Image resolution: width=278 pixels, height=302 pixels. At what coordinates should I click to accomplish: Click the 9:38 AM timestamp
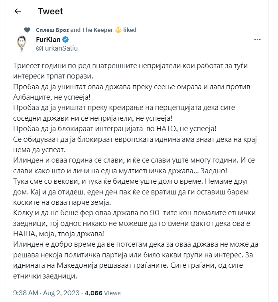pos(26,293)
